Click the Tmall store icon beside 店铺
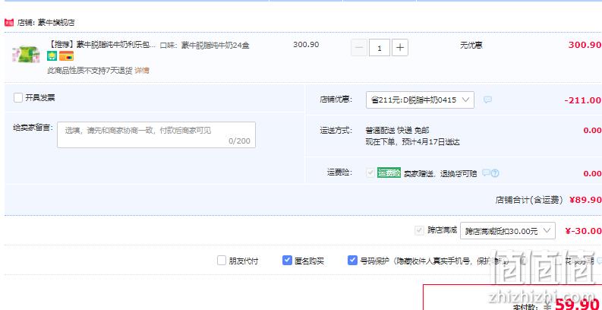 tap(9, 23)
